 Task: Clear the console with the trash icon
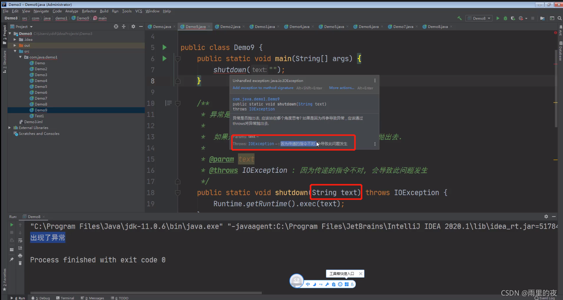(20, 263)
